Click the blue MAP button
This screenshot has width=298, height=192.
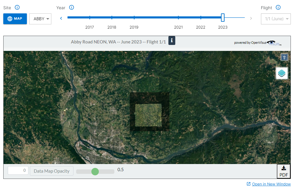tap(15, 18)
